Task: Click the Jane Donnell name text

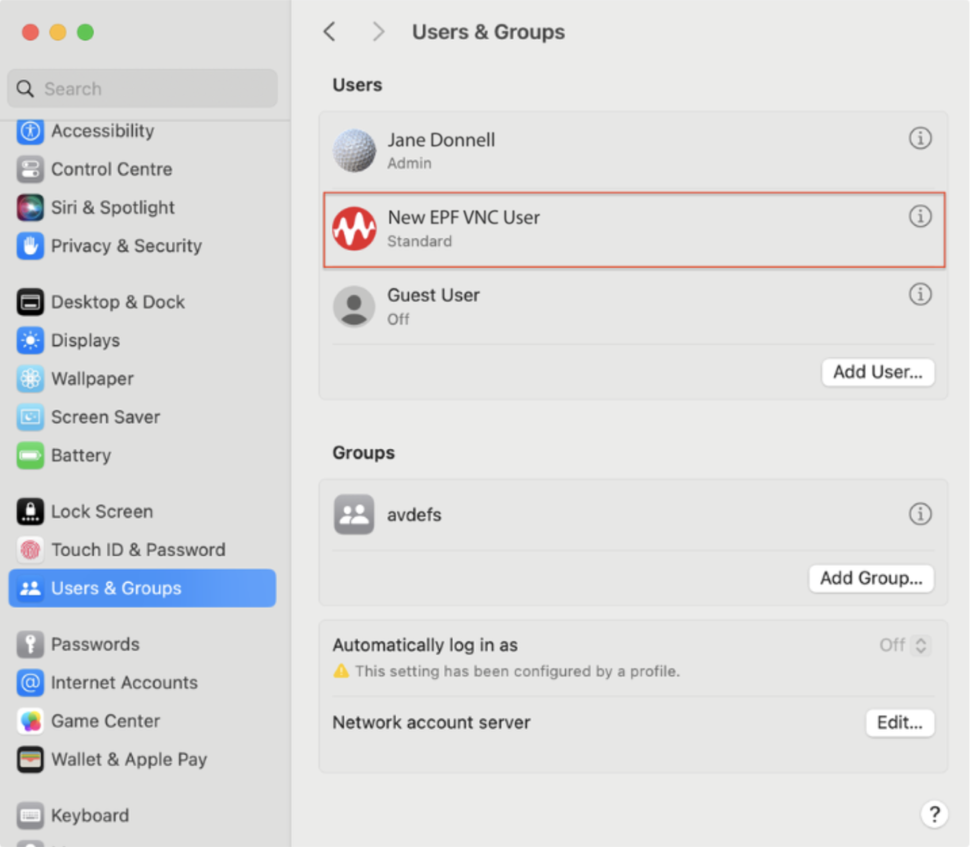Action: (x=441, y=140)
